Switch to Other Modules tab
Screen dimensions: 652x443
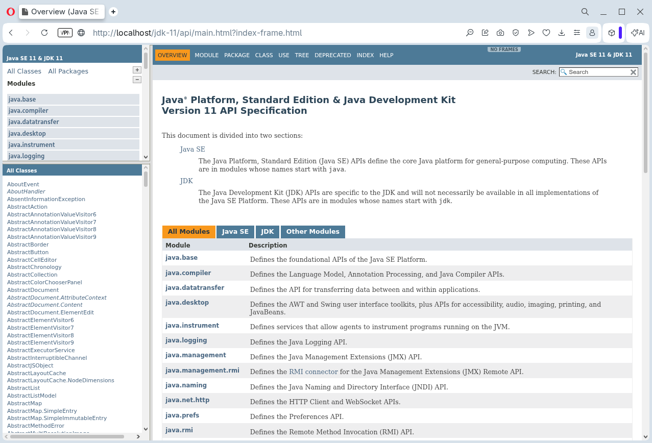point(313,232)
